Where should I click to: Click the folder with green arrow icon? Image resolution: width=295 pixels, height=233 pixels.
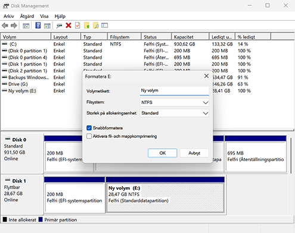tap(87, 26)
